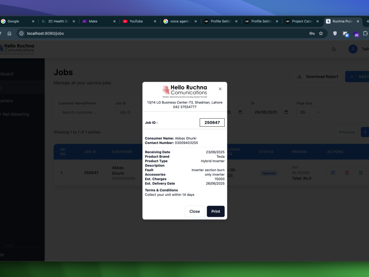Click the page 1 pagination button
369x277 pixels.
tap(365, 132)
